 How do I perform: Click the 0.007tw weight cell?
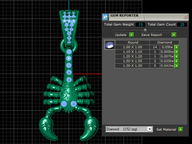[167, 56]
